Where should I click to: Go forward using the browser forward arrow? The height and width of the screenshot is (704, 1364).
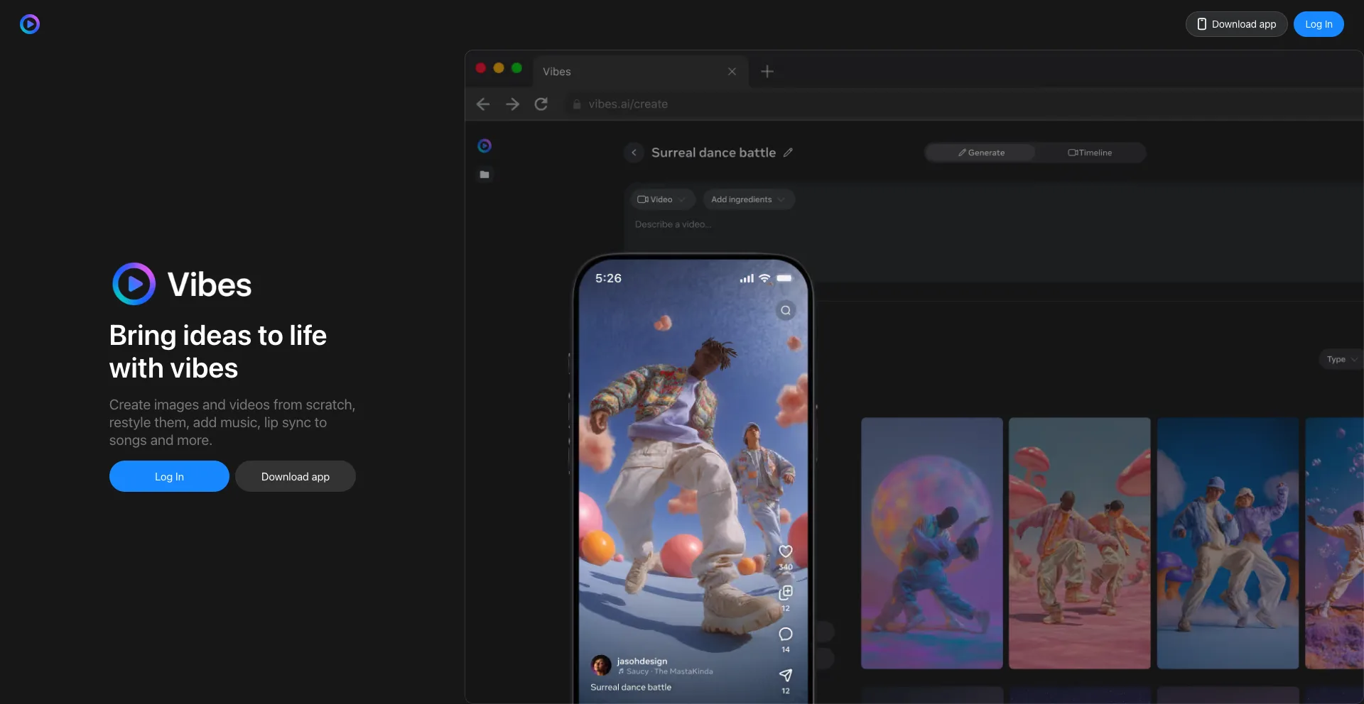pyautogui.click(x=512, y=104)
